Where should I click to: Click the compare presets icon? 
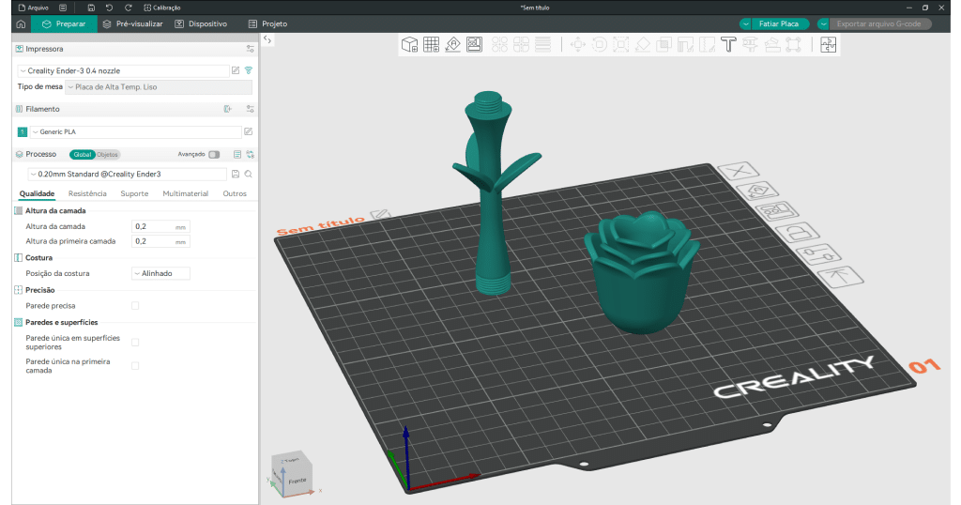tap(250, 155)
